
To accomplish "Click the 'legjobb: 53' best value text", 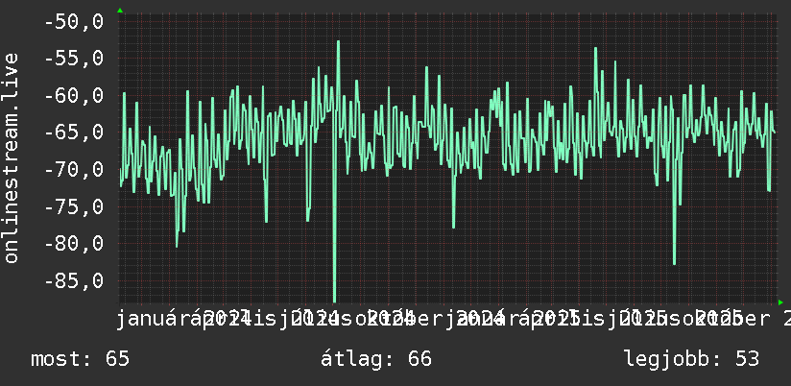I will pyautogui.click(x=691, y=359).
